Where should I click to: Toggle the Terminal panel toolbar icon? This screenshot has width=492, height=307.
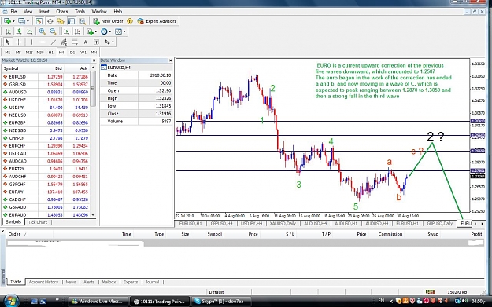(72, 21)
